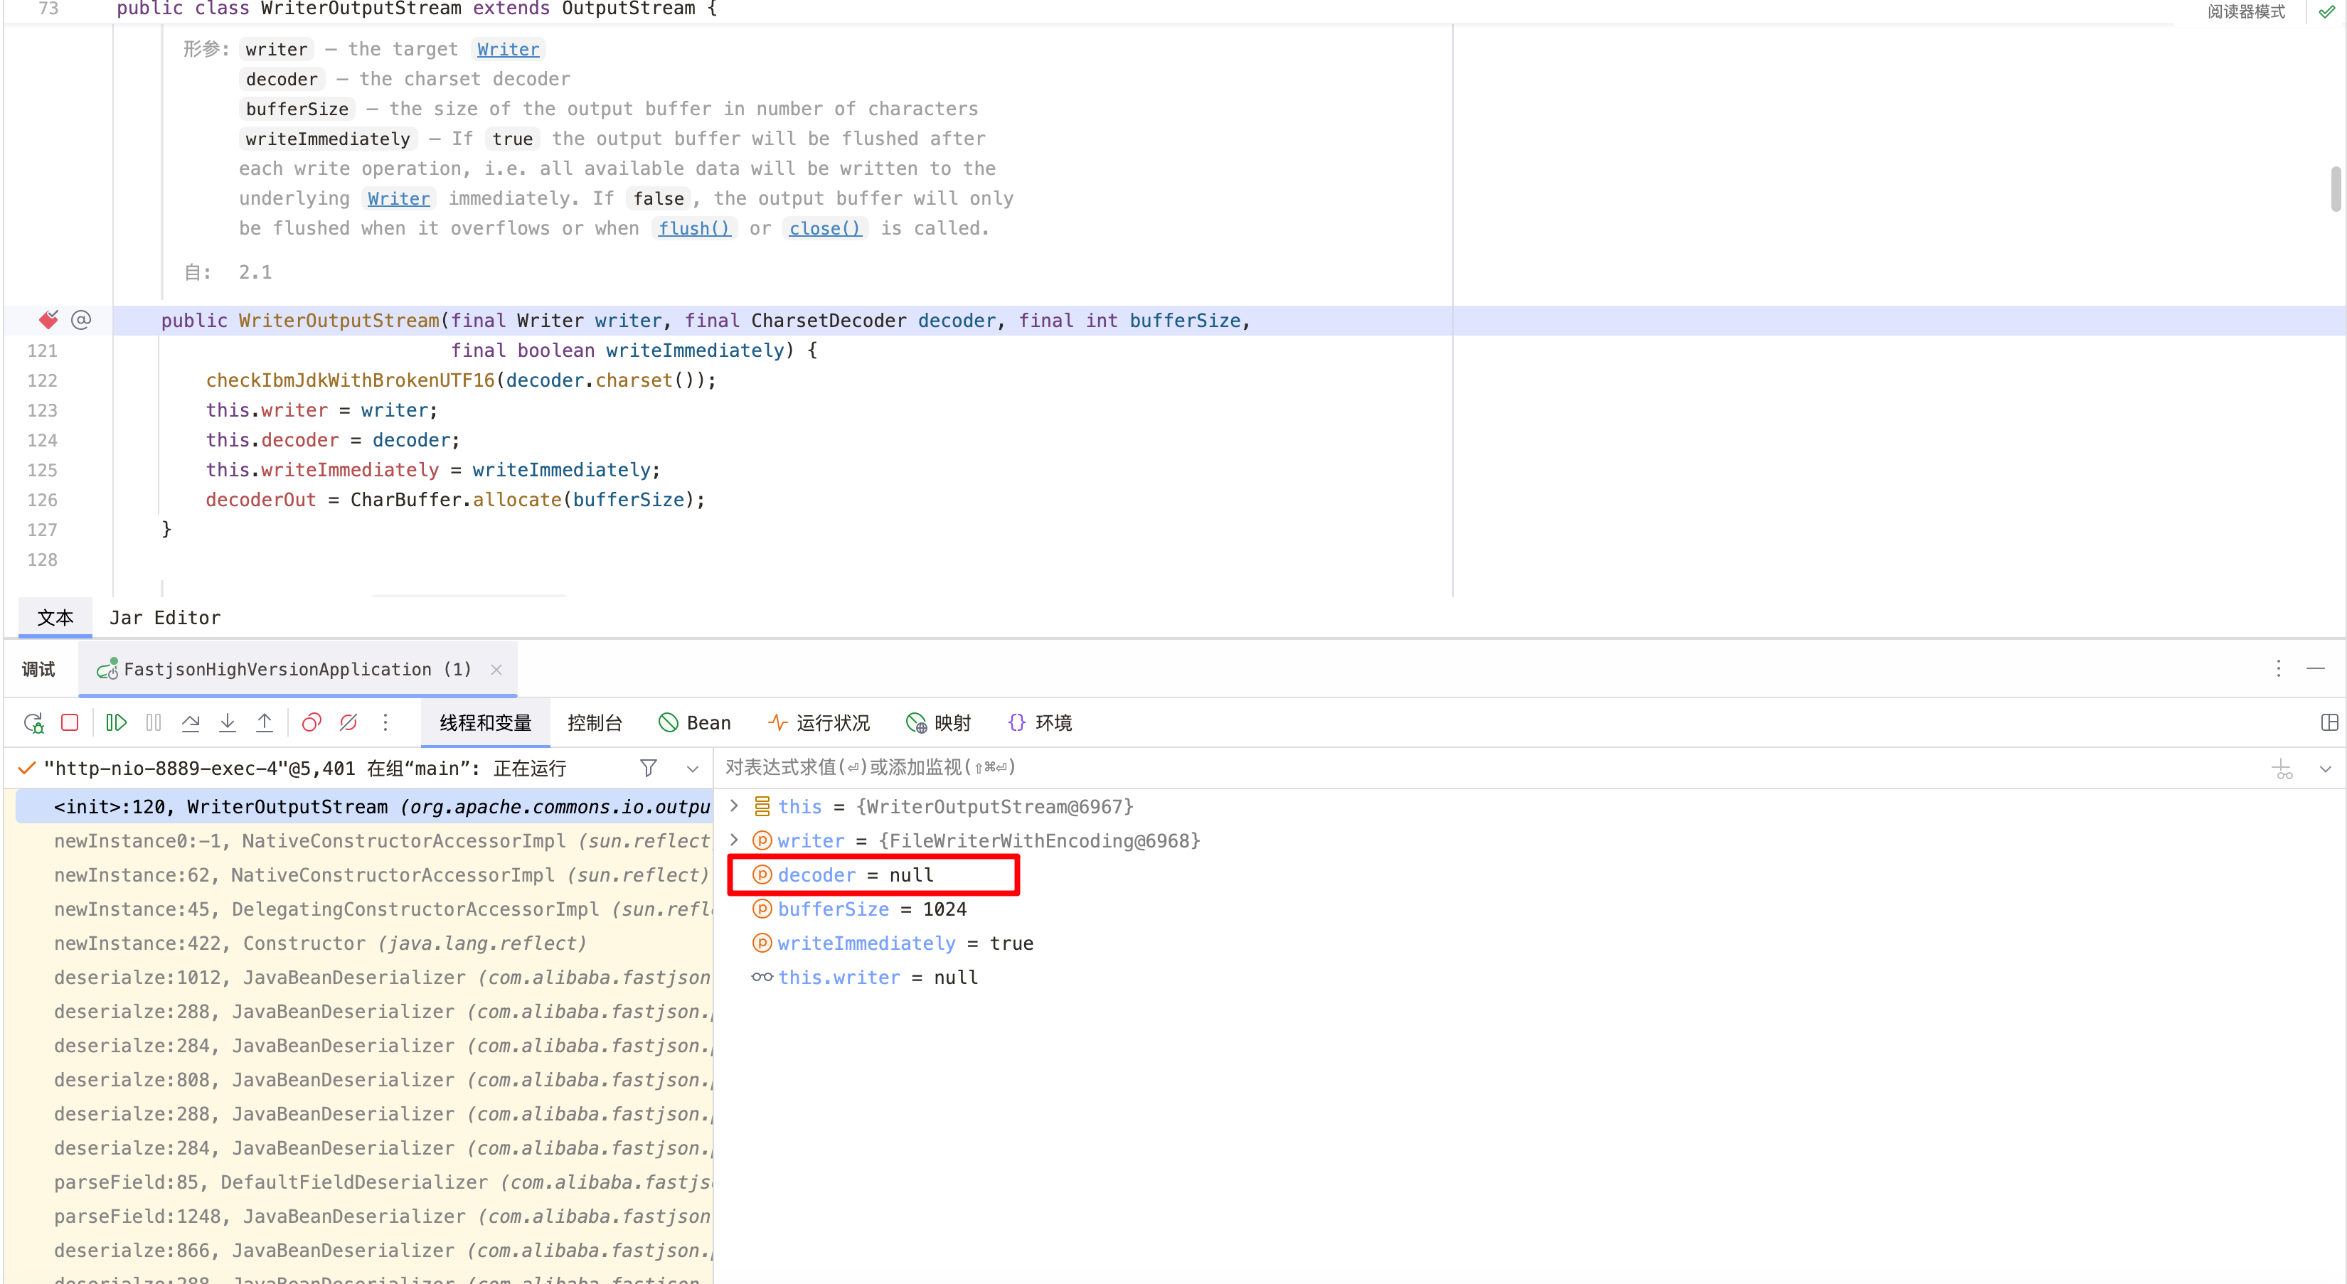This screenshot has width=2347, height=1284.
Task: Open the flush() documentation link
Action: pos(694,228)
